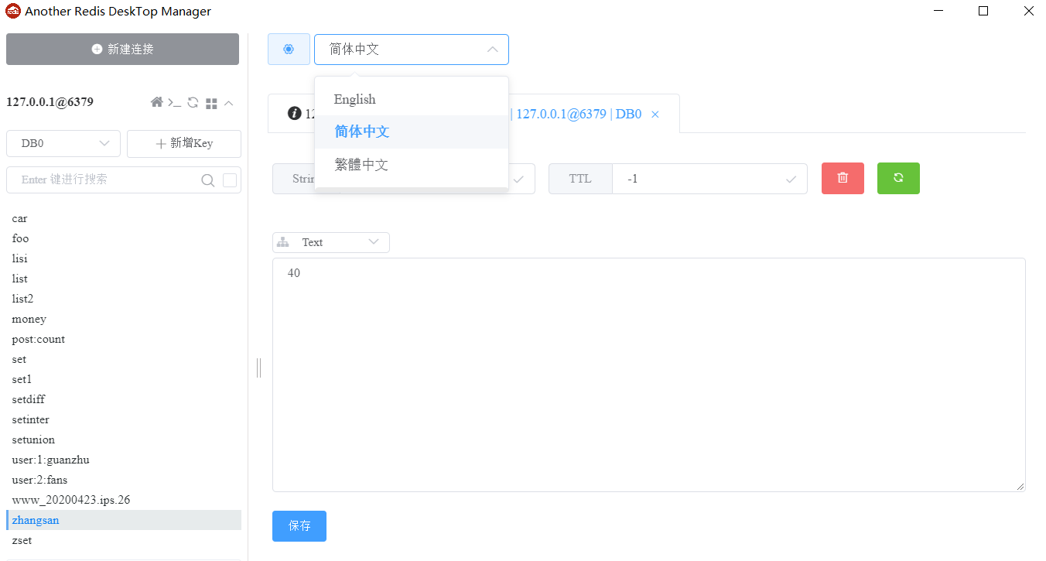
Task: Click the TTL label
Action: (x=580, y=179)
